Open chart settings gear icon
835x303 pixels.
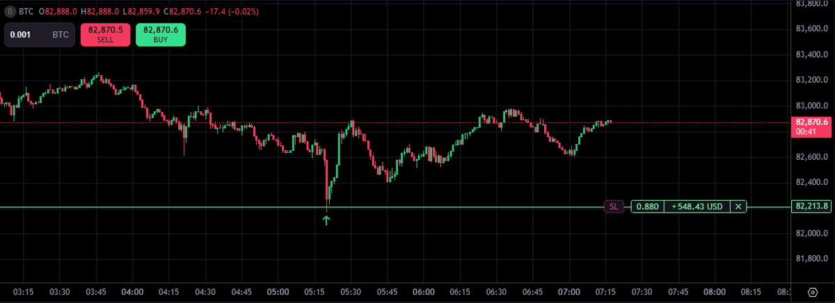click(x=812, y=292)
